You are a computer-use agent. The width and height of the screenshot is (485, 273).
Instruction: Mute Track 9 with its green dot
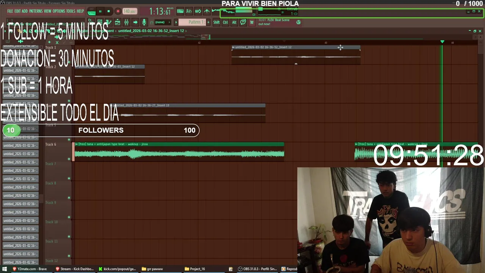pos(69,217)
